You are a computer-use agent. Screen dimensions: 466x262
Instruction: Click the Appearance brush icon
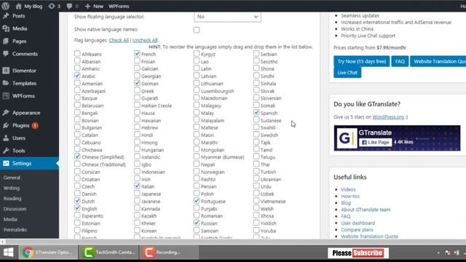click(x=6, y=113)
